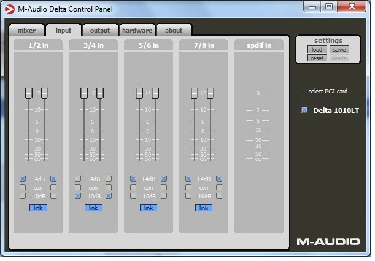Open the output tab
This screenshot has height=261, width=375.
click(100, 30)
